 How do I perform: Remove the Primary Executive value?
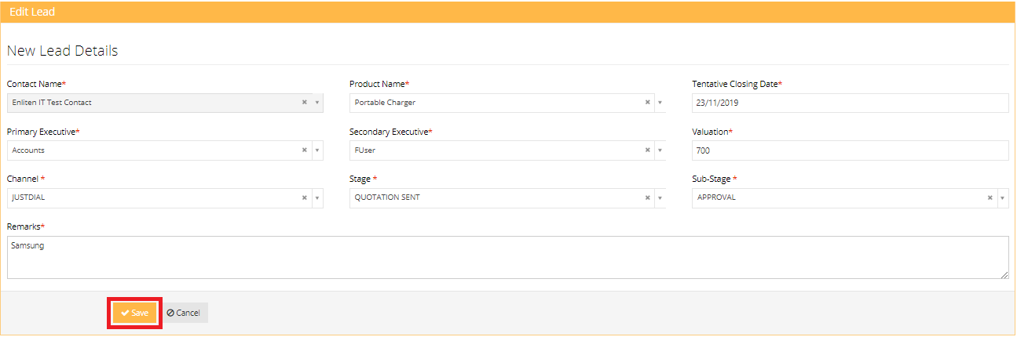pyautogui.click(x=304, y=150)
